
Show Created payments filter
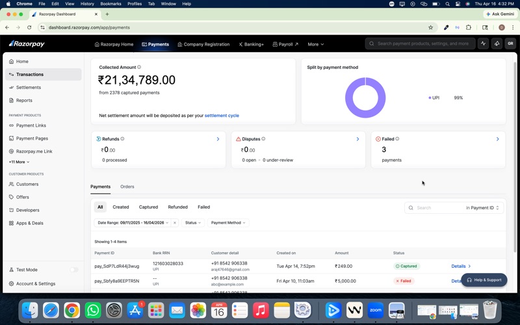(x=121, y=207)
